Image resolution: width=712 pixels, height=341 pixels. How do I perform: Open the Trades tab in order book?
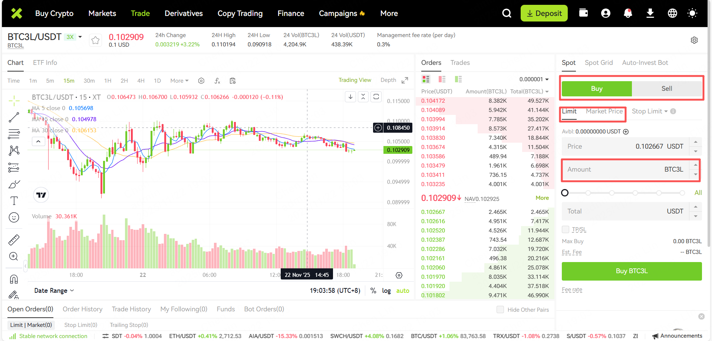(460, 63)
